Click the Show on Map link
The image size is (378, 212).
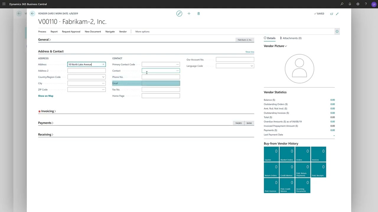click(x=46, y=96)
